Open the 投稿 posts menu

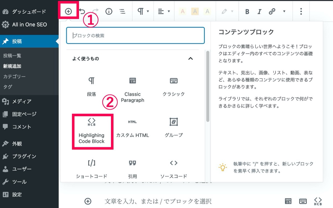(x=29, y=42)
